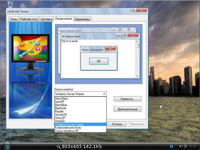Select BlackLite style option
The height and width of the screenshot is (150, 200).
(x=80, y=108)
